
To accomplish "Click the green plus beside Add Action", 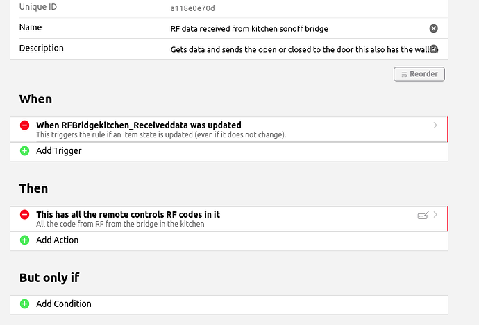I will point(24,240).
